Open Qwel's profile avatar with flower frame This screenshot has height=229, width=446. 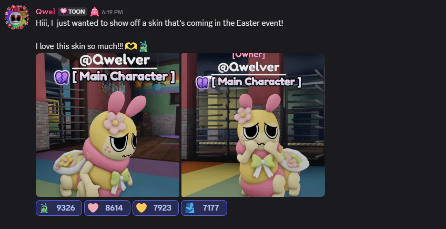pos(17,17)
